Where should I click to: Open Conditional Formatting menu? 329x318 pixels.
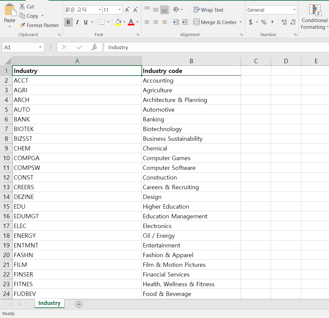coord(314,17)
